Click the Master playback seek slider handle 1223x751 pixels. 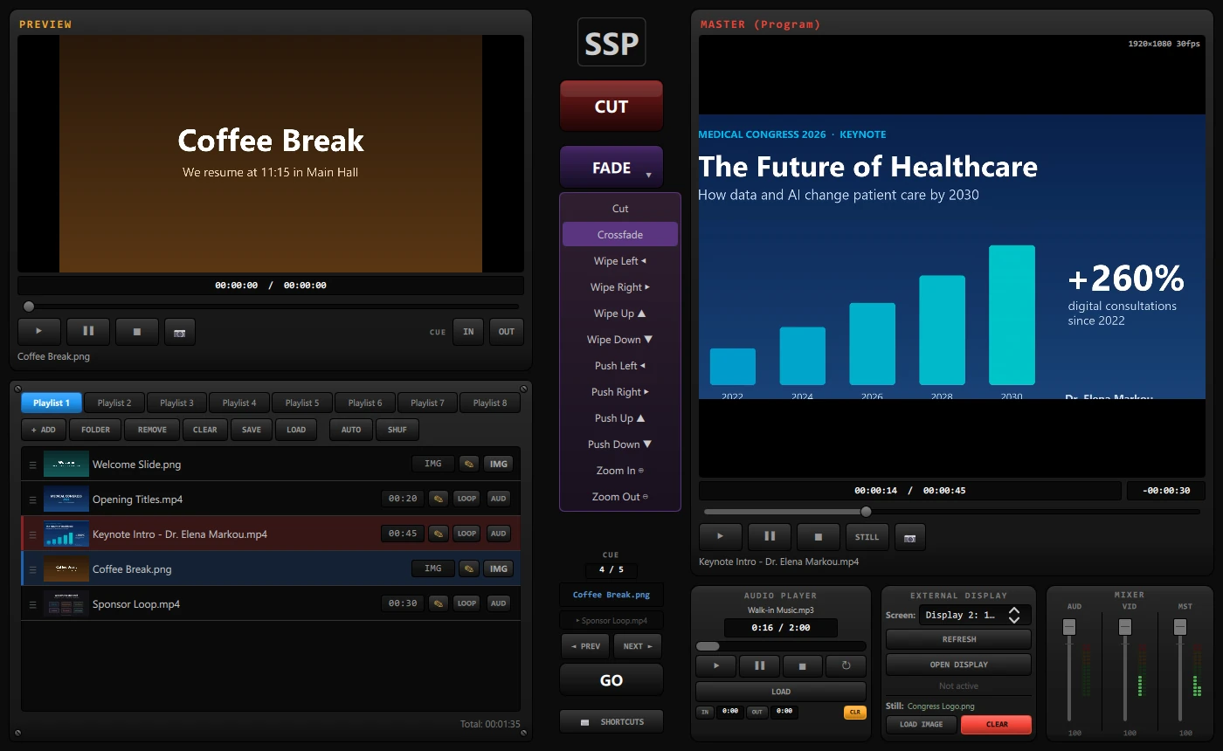click(866, 512)
